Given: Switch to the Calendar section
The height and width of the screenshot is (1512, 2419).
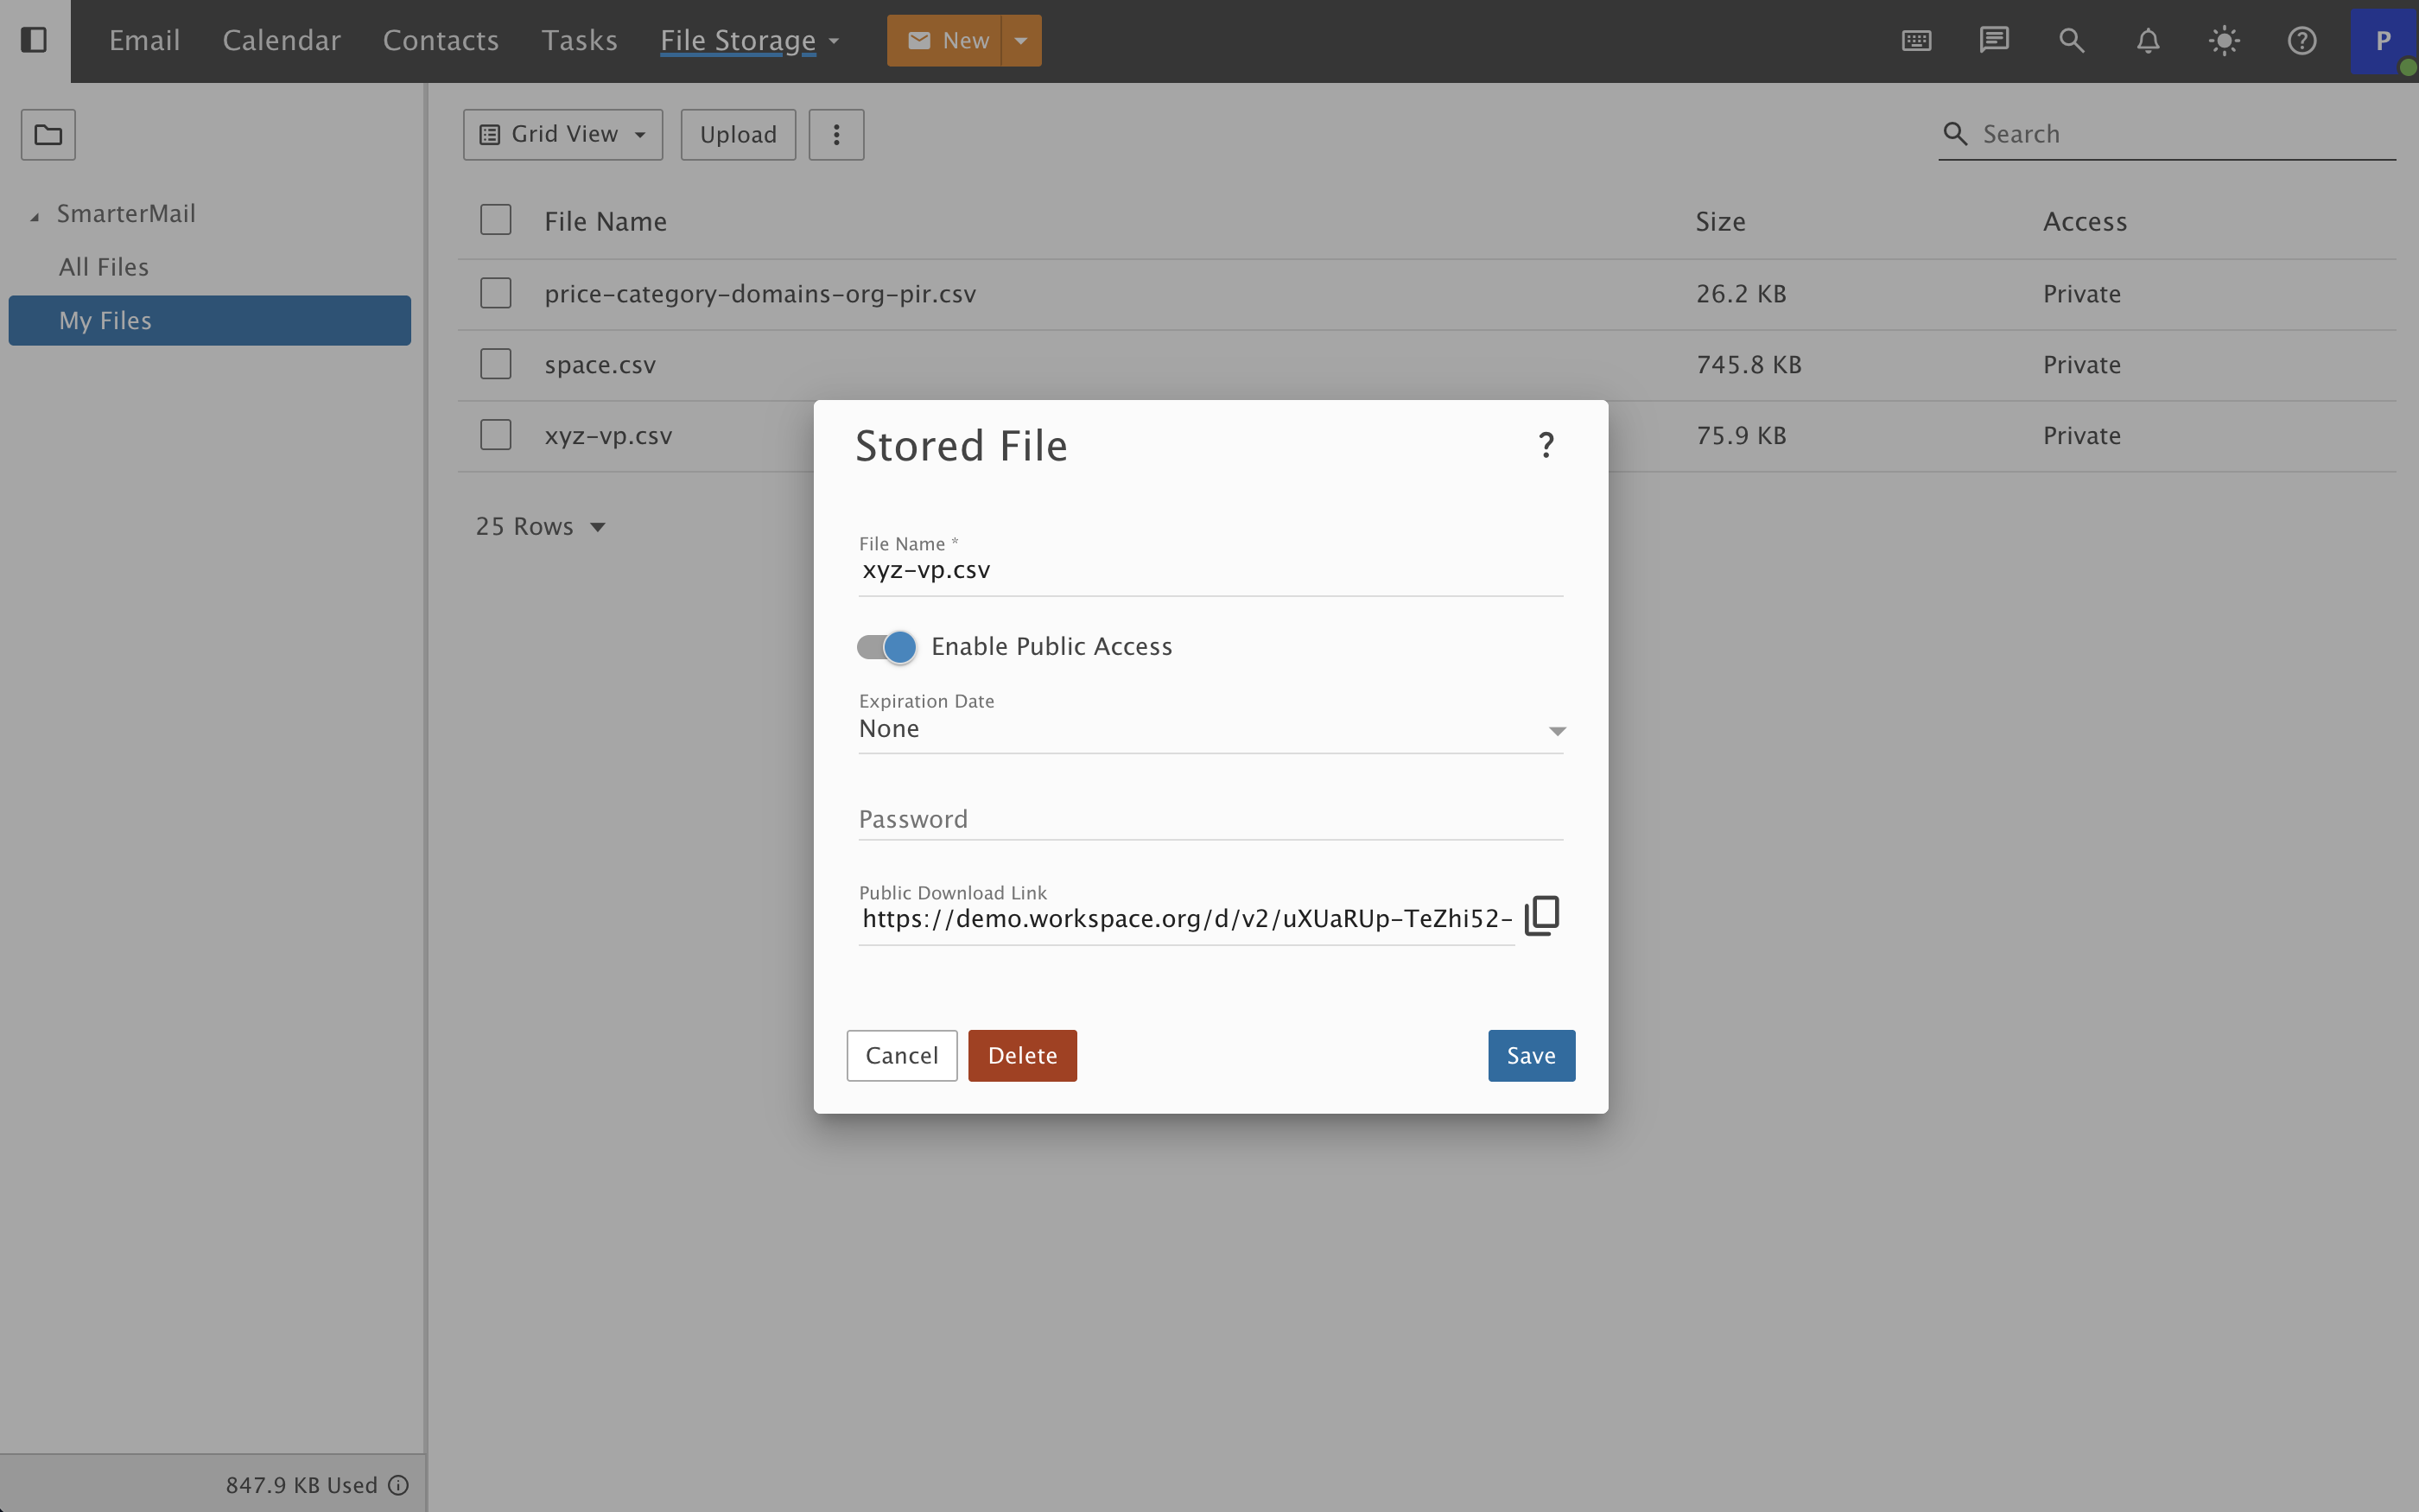Looking at the screenshot, I should 281,40.
